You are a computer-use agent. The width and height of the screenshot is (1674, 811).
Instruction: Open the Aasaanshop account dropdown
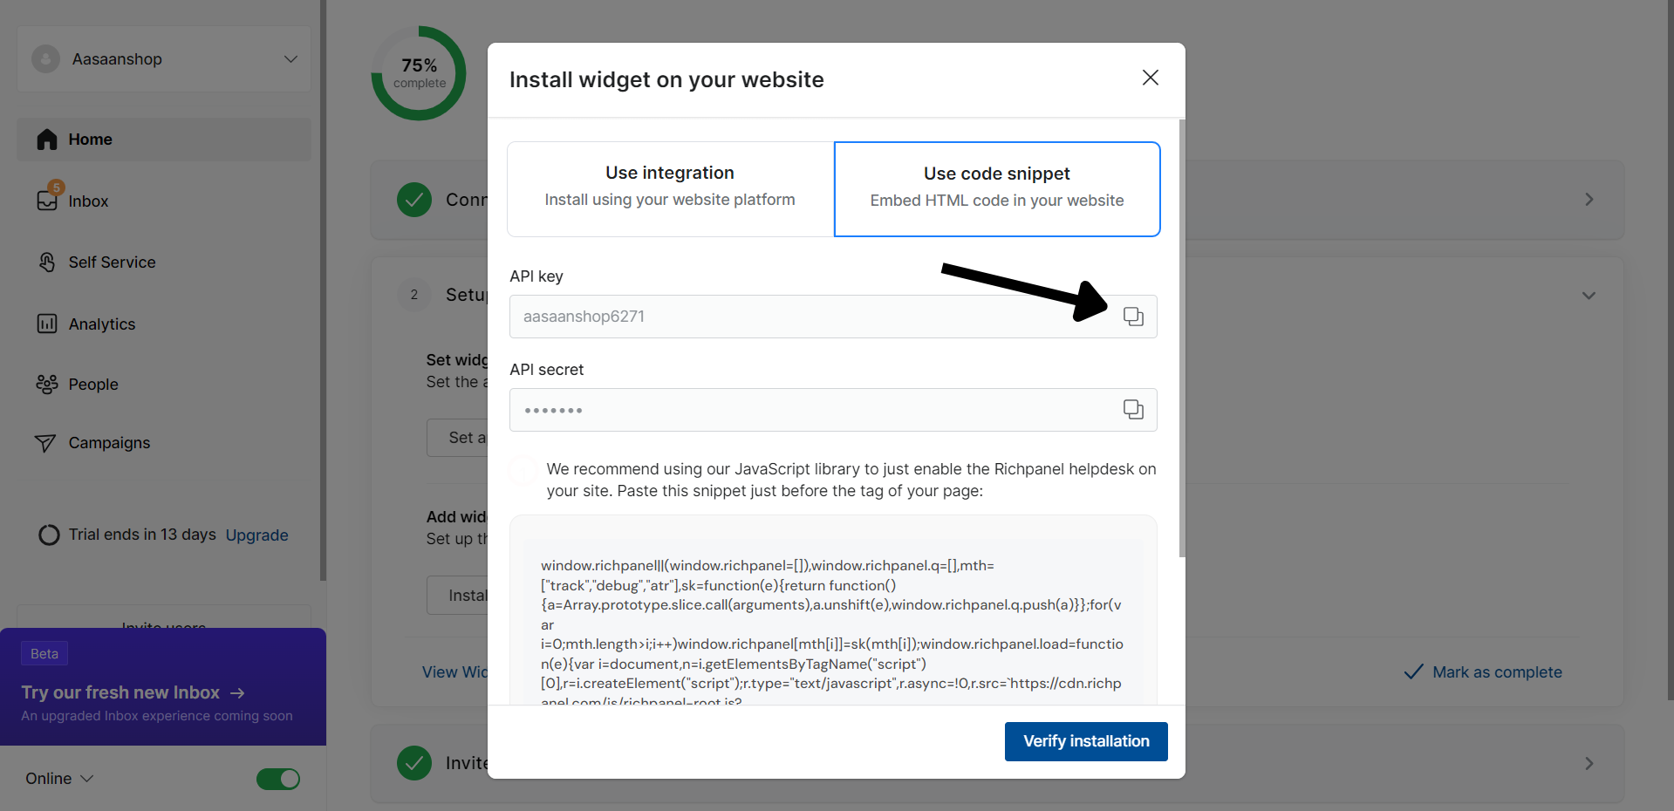(x=164, y=59)
